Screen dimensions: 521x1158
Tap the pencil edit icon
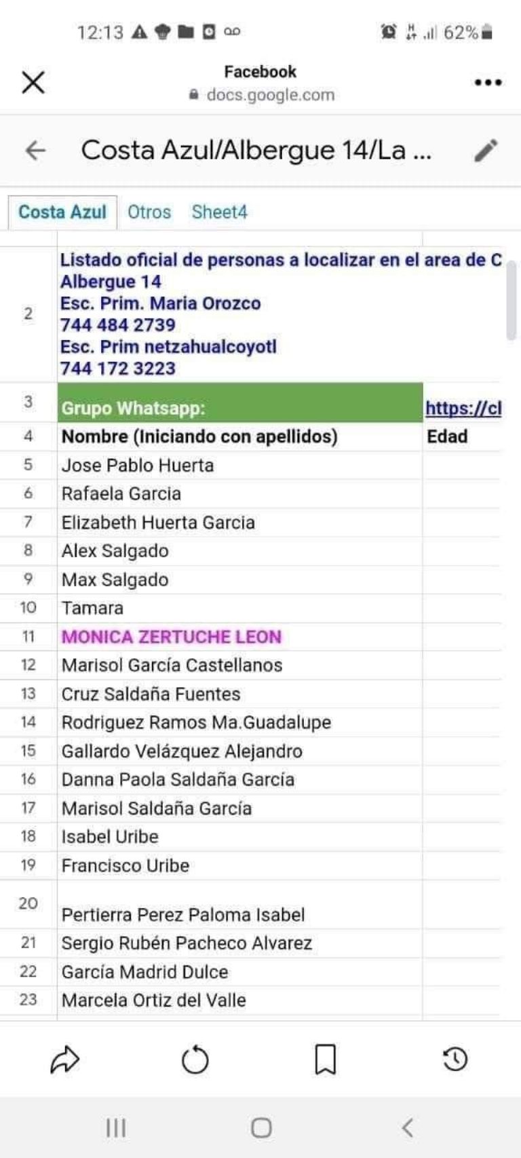pyautogui.click(x=486, y=150)
